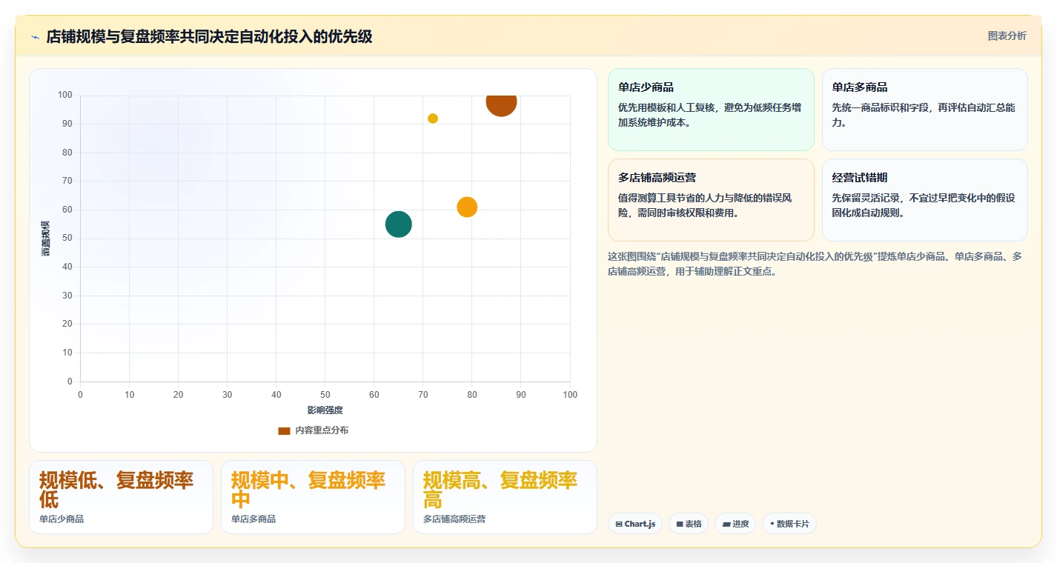Select the teal green bubble on chart
This screenshot has height=563, width=1057.
click(x=399, y=224)
